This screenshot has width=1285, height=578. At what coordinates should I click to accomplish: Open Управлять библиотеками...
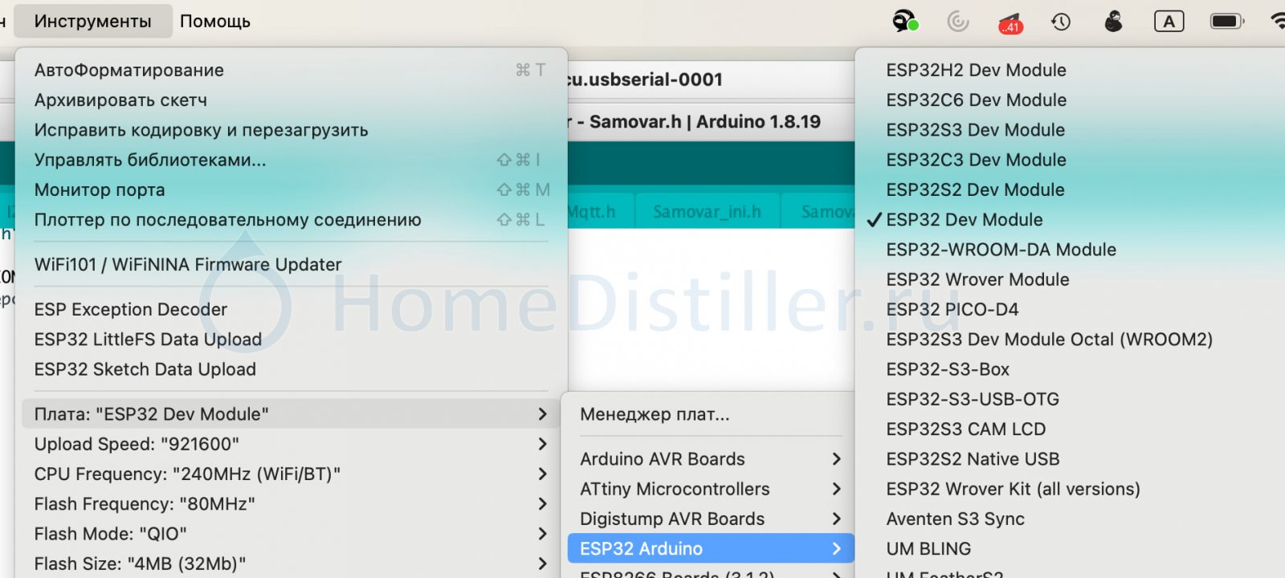point(291,160)
